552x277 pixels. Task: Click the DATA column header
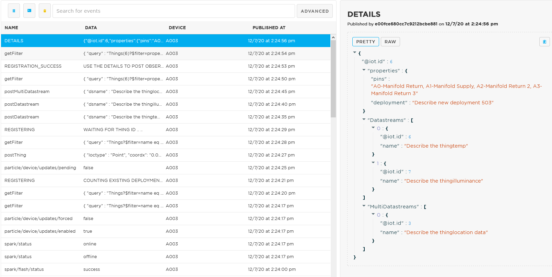point(91,28)
